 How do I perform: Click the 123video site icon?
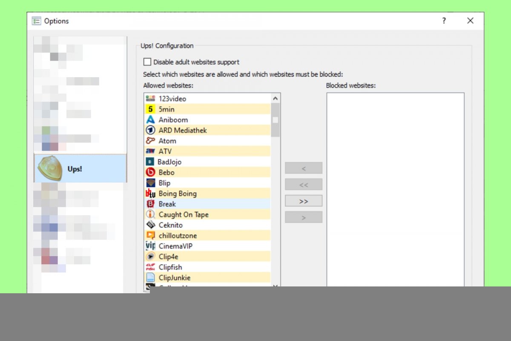[150, 98]
